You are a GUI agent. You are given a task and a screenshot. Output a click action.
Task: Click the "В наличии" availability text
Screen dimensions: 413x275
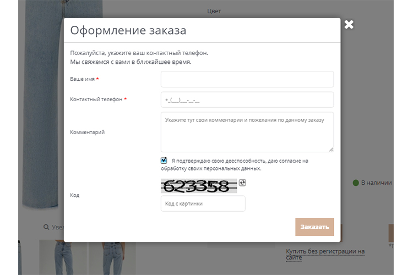point(376,183)
